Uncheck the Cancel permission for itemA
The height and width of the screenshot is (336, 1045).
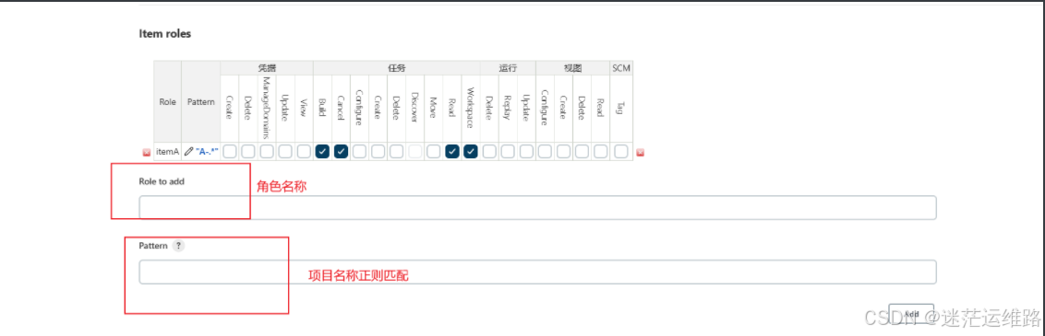tap(342, 151)
